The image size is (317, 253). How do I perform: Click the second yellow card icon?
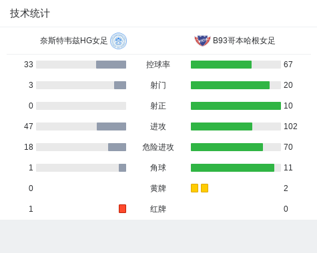(204, 188)
